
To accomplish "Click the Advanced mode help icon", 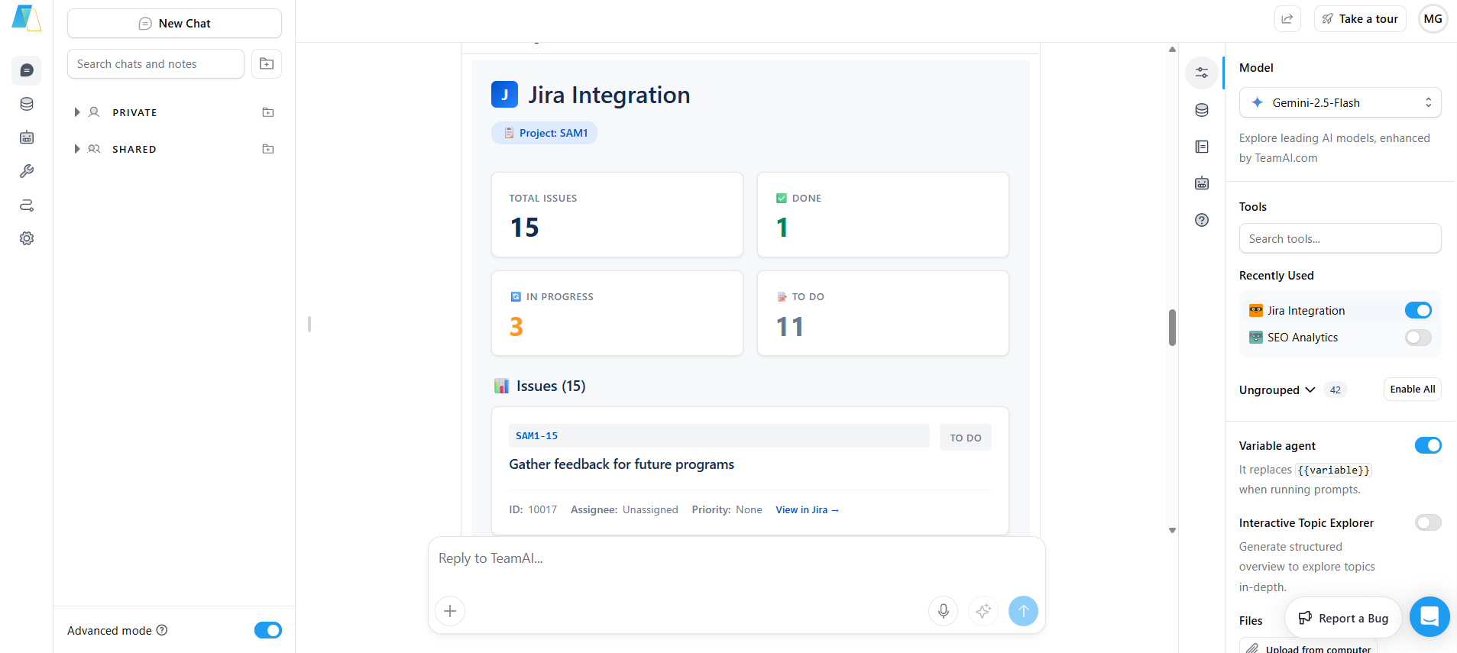I will tap(162, 630).
